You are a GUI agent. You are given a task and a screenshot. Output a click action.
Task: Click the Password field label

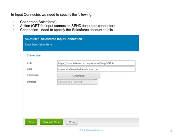pos(32,75)
